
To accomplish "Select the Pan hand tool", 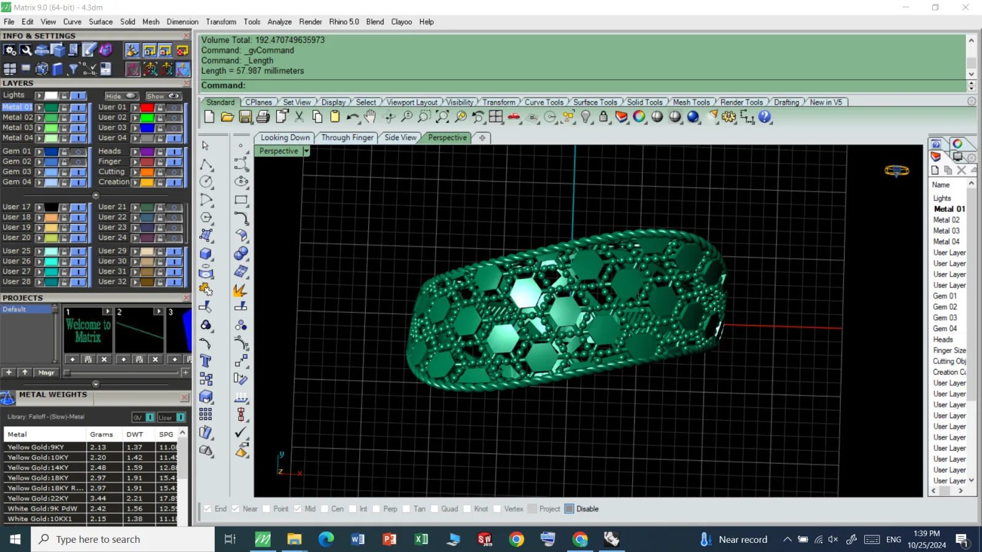I will tap(369, 117).
